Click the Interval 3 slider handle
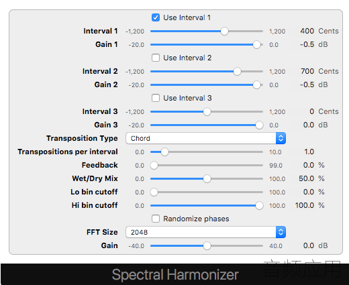The width and height of the screenshot is (349, 285). tap(207, 112)
